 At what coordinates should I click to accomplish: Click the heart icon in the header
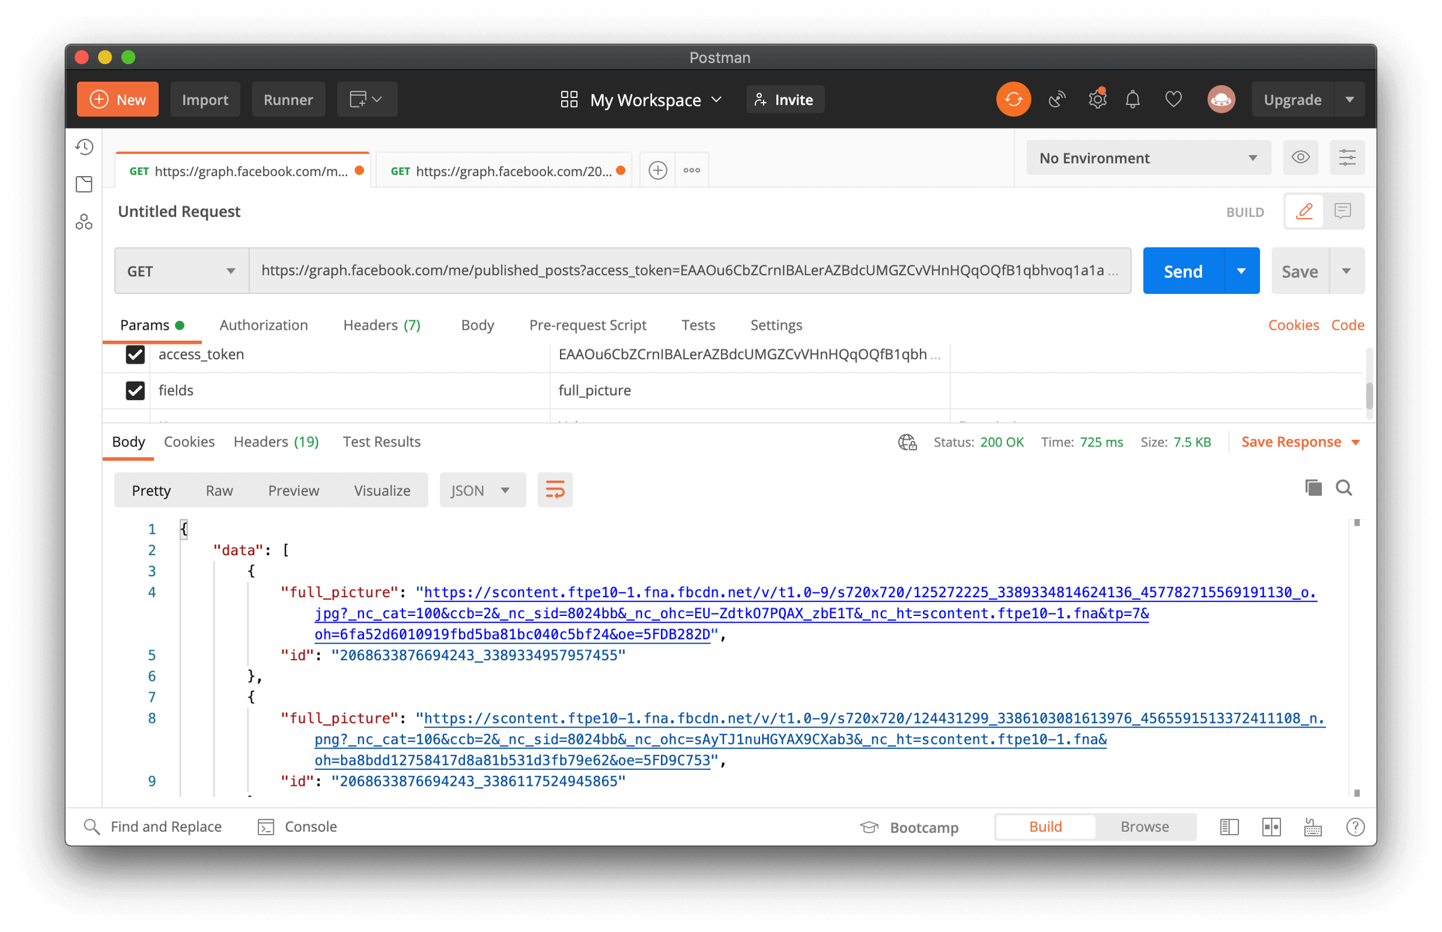coord(1173,99)
